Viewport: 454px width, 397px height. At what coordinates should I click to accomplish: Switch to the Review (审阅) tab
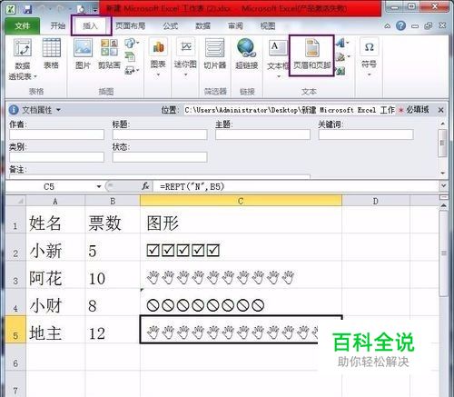235,26
